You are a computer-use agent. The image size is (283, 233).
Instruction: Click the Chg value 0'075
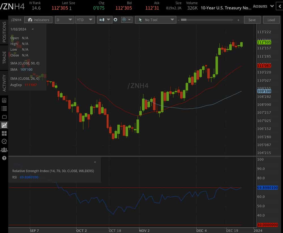coord(99,8)
